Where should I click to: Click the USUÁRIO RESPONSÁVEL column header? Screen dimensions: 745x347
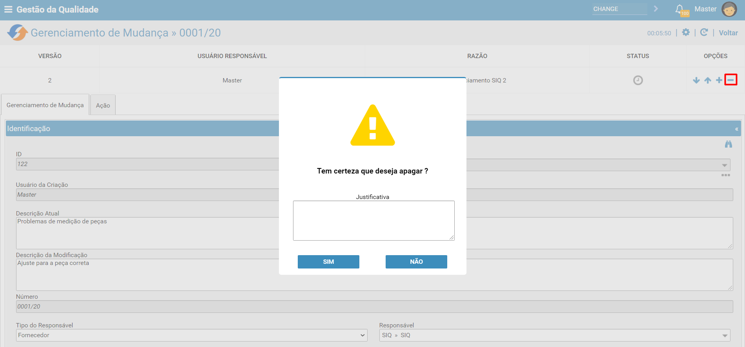tap(232, 56)
